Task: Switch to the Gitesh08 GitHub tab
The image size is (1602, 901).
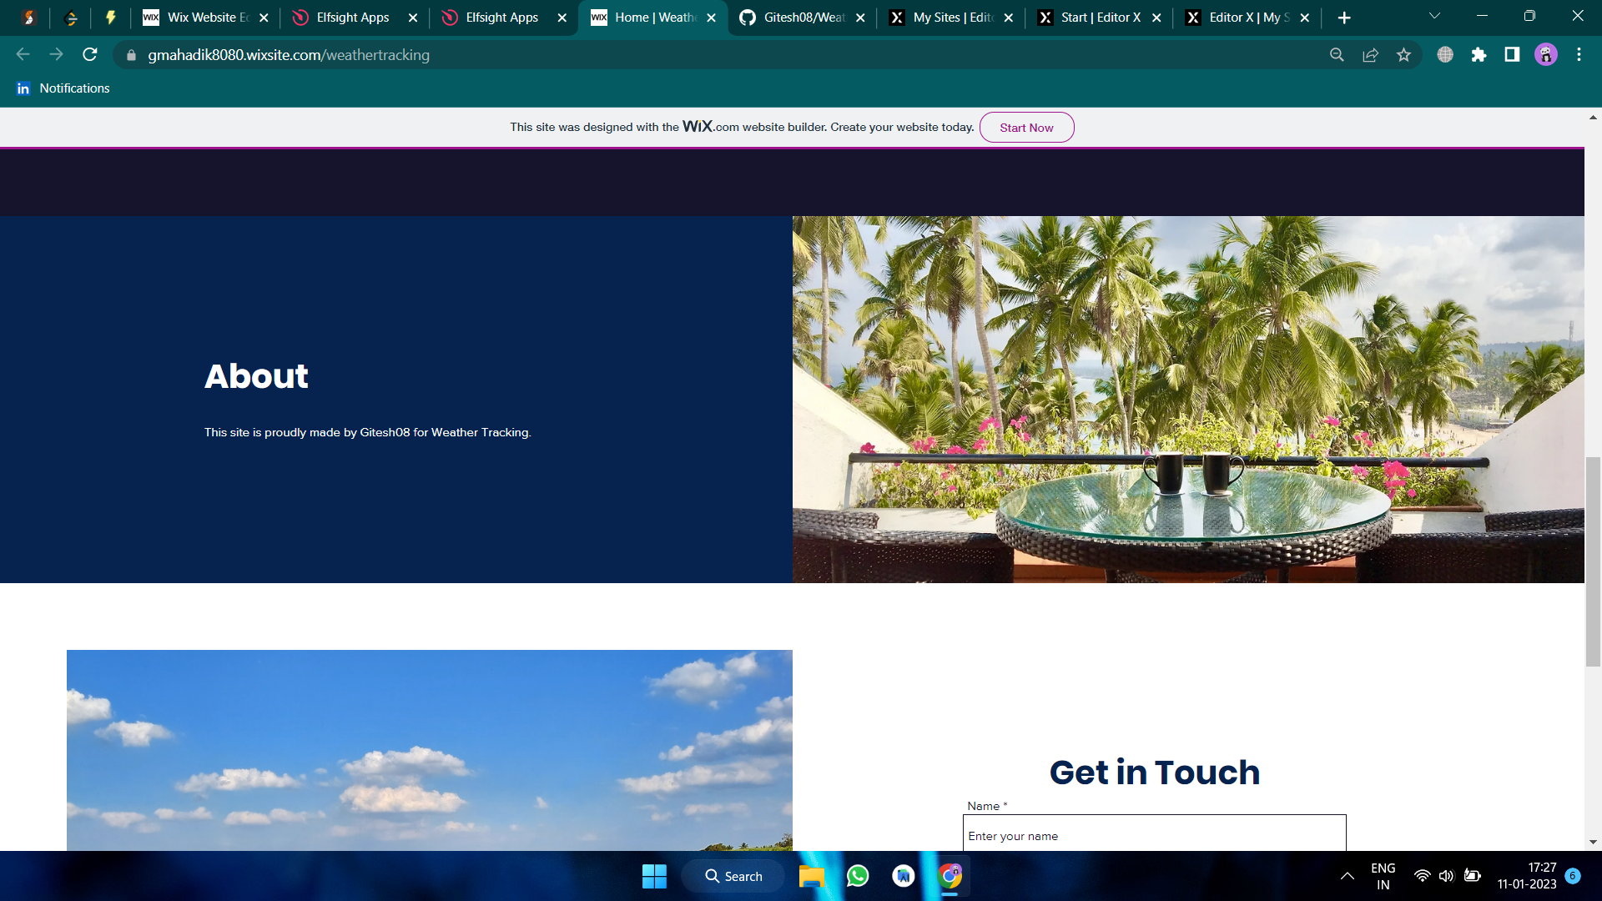Action: (801, 18)
